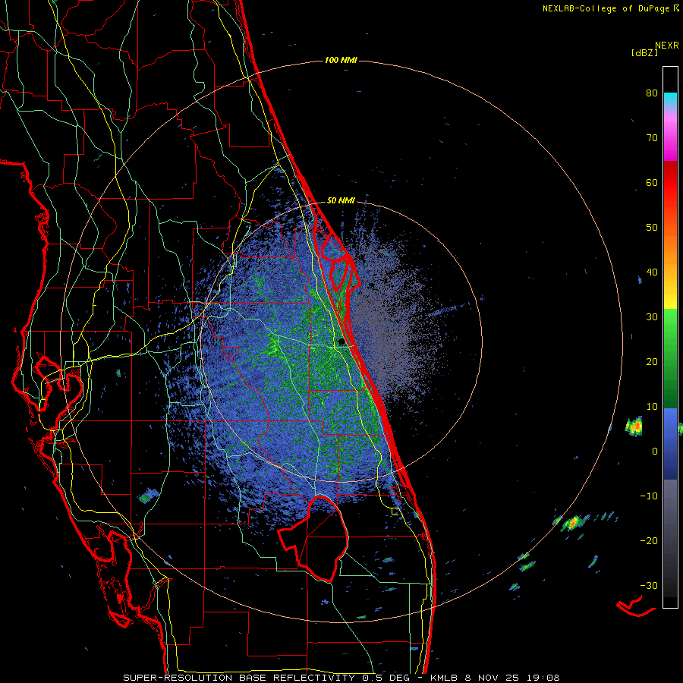The width and height of the screenshot is (683, 683).
Task: Click the red band of the reflectivity color bar
Action: pyautogui.click(x=670, y=183)
